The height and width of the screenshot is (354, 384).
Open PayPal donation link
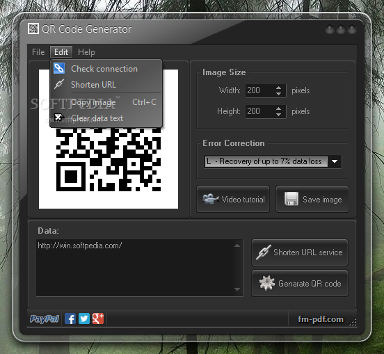[45, 319]
